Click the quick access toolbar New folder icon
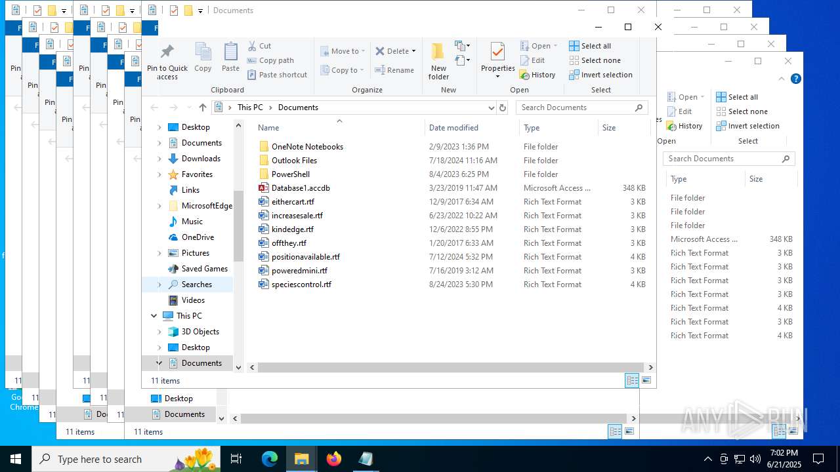 click(x=188, y=10)
